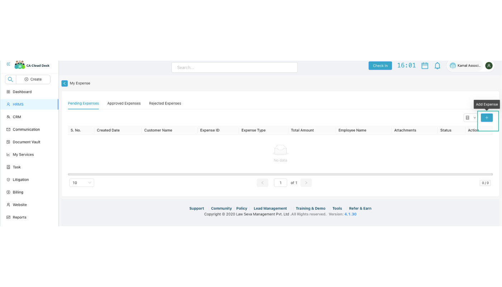The image size is (502, 287).
Task: Open the rows-per-page dropdown showing 10
Action: 81,183
